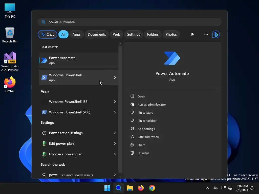
Task: Switch to the Settings filter tab
Action: [x=134, y=34]
